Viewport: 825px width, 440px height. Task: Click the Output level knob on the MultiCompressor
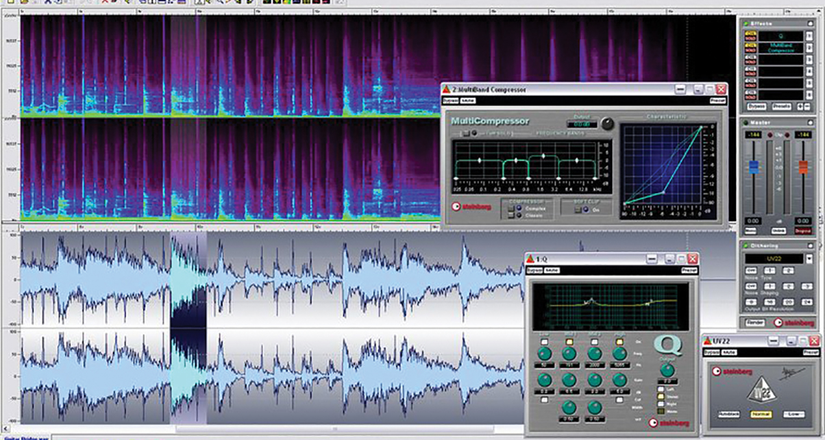607,125
